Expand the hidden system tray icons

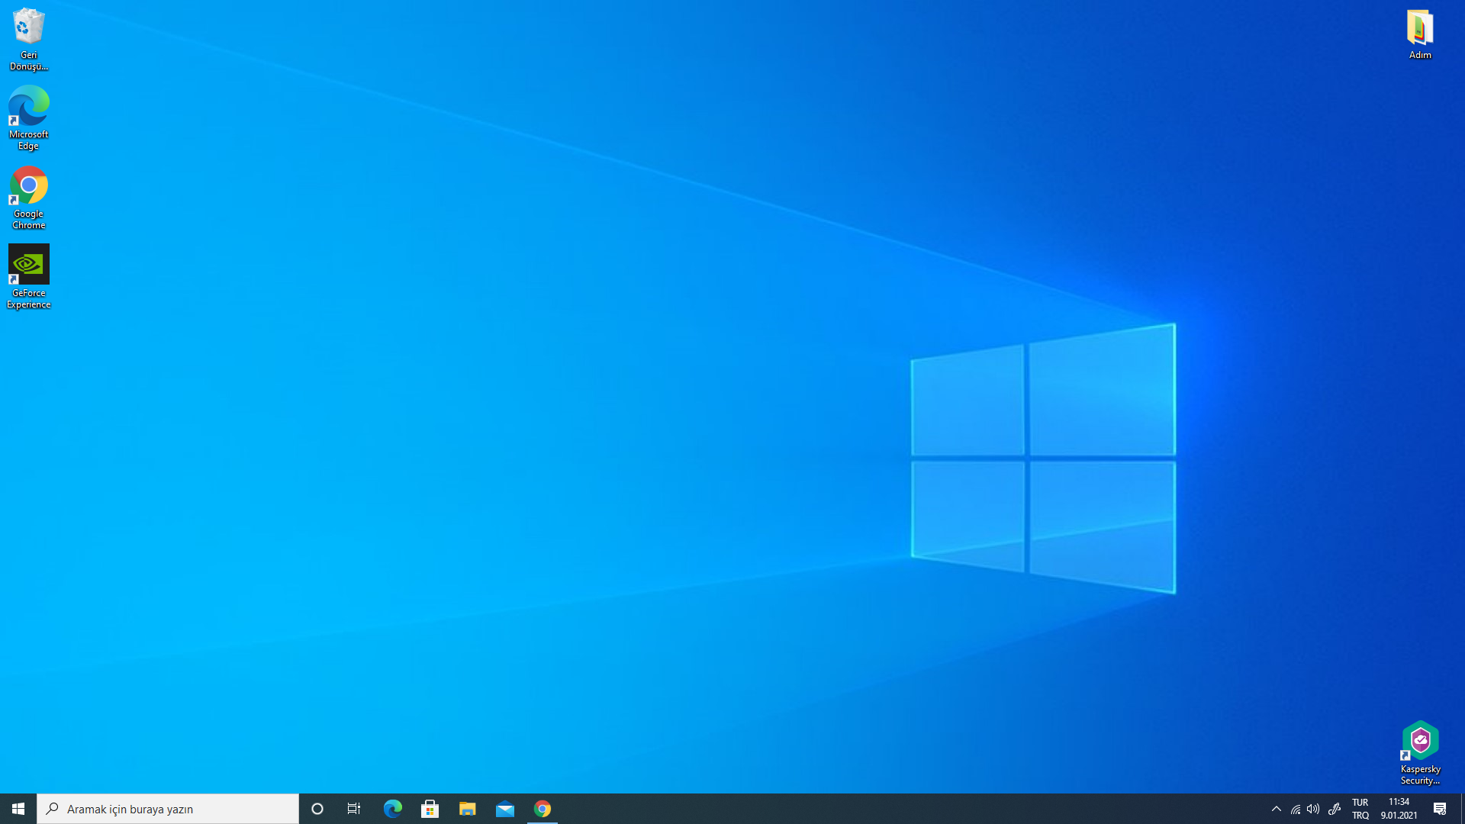point(1276,809)
